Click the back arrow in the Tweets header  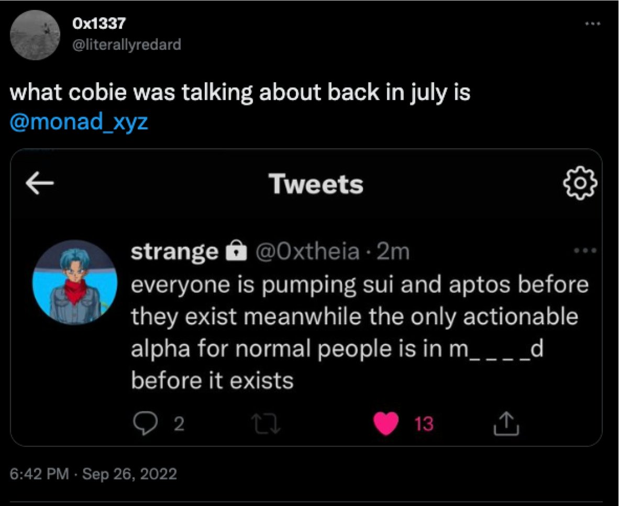[x=40, y=185]
